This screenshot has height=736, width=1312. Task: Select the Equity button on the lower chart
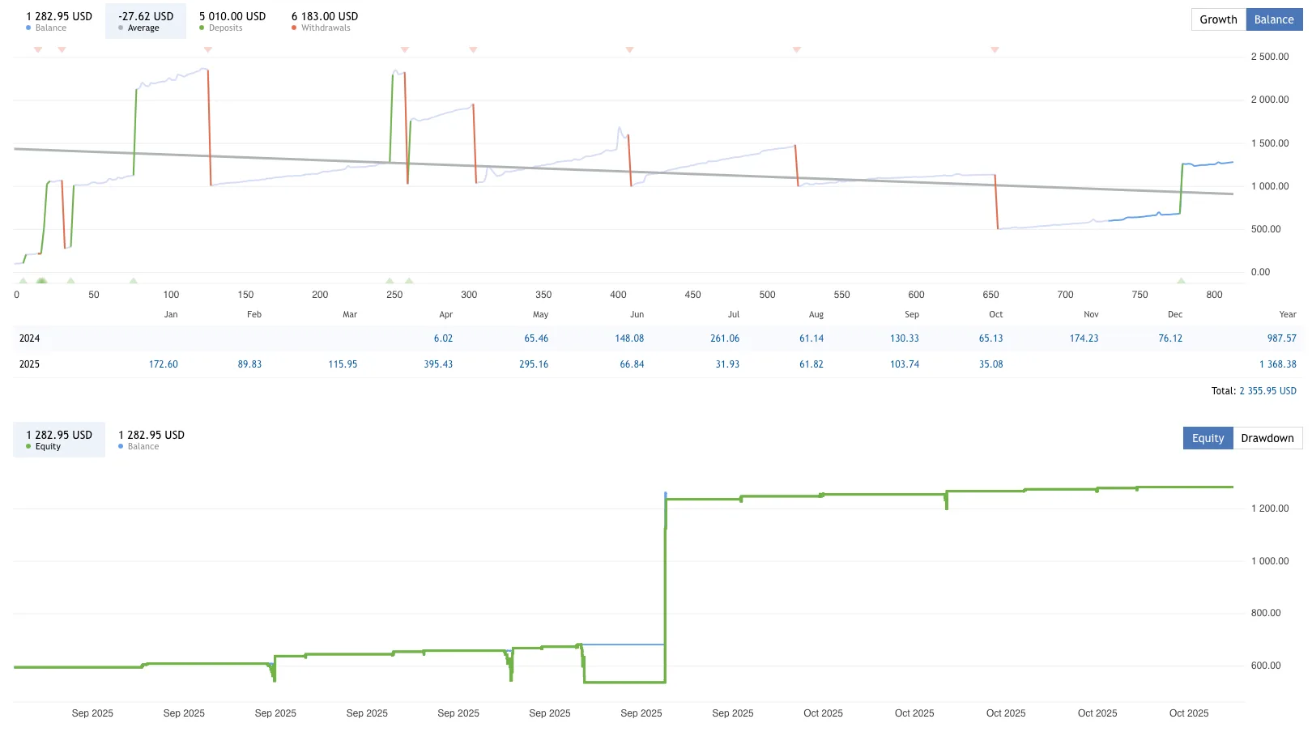1208,437
